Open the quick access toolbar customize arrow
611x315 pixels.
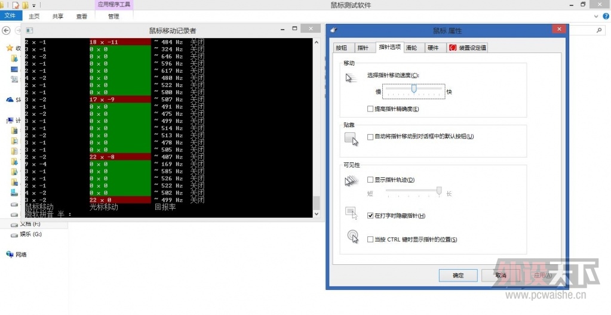[x=34, y=5]
